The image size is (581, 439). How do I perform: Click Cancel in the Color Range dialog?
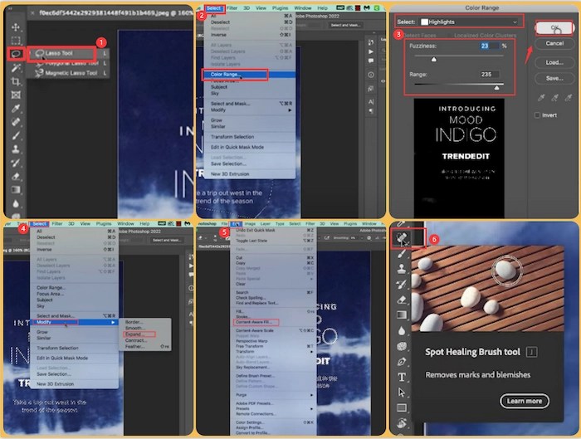(554, 43)
